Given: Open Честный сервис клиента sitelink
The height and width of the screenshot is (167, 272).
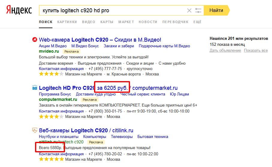Looking at the screenshot, I should click(143, 94).
